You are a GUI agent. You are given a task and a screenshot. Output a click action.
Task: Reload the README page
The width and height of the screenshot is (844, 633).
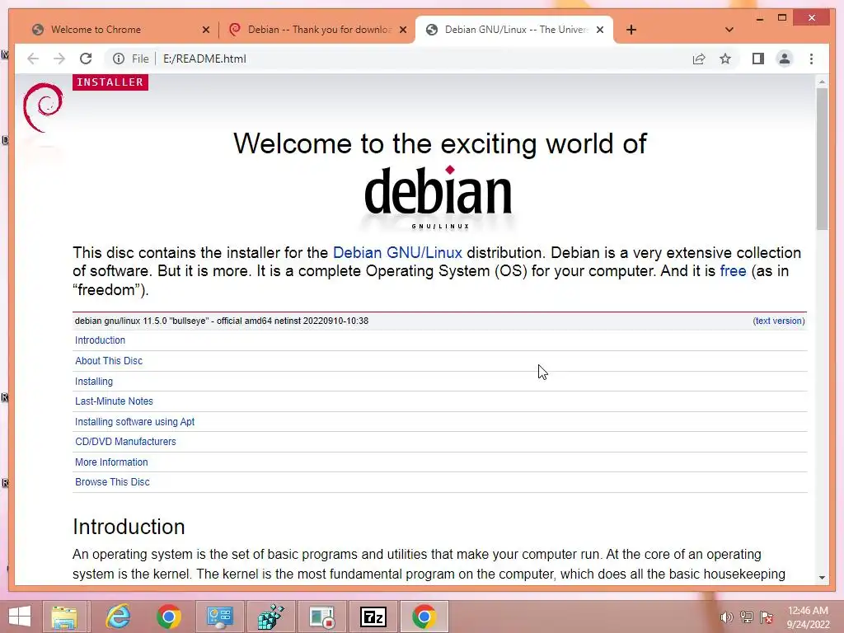86,59
